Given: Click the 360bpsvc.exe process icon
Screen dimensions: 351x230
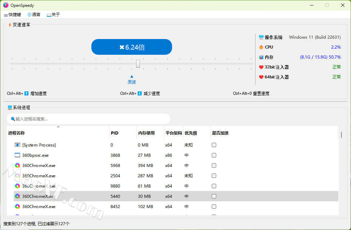Looking at the screenshot, I should tap(17, 155).
